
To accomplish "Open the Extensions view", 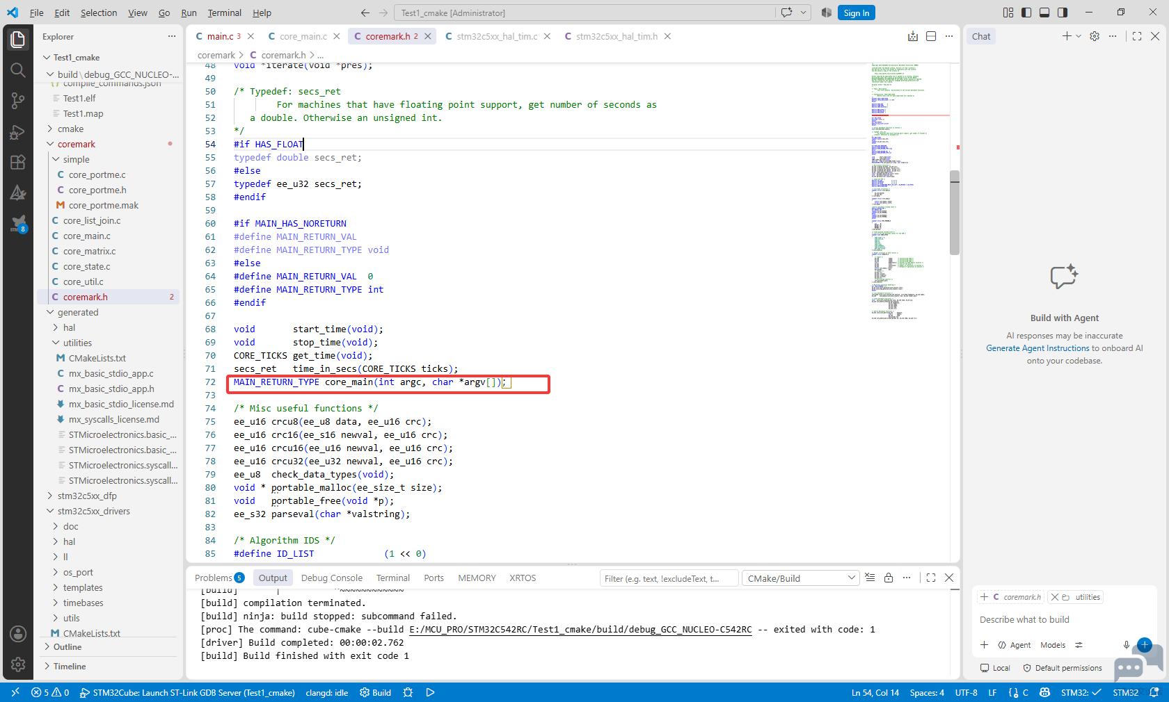I will click(18, 162).
